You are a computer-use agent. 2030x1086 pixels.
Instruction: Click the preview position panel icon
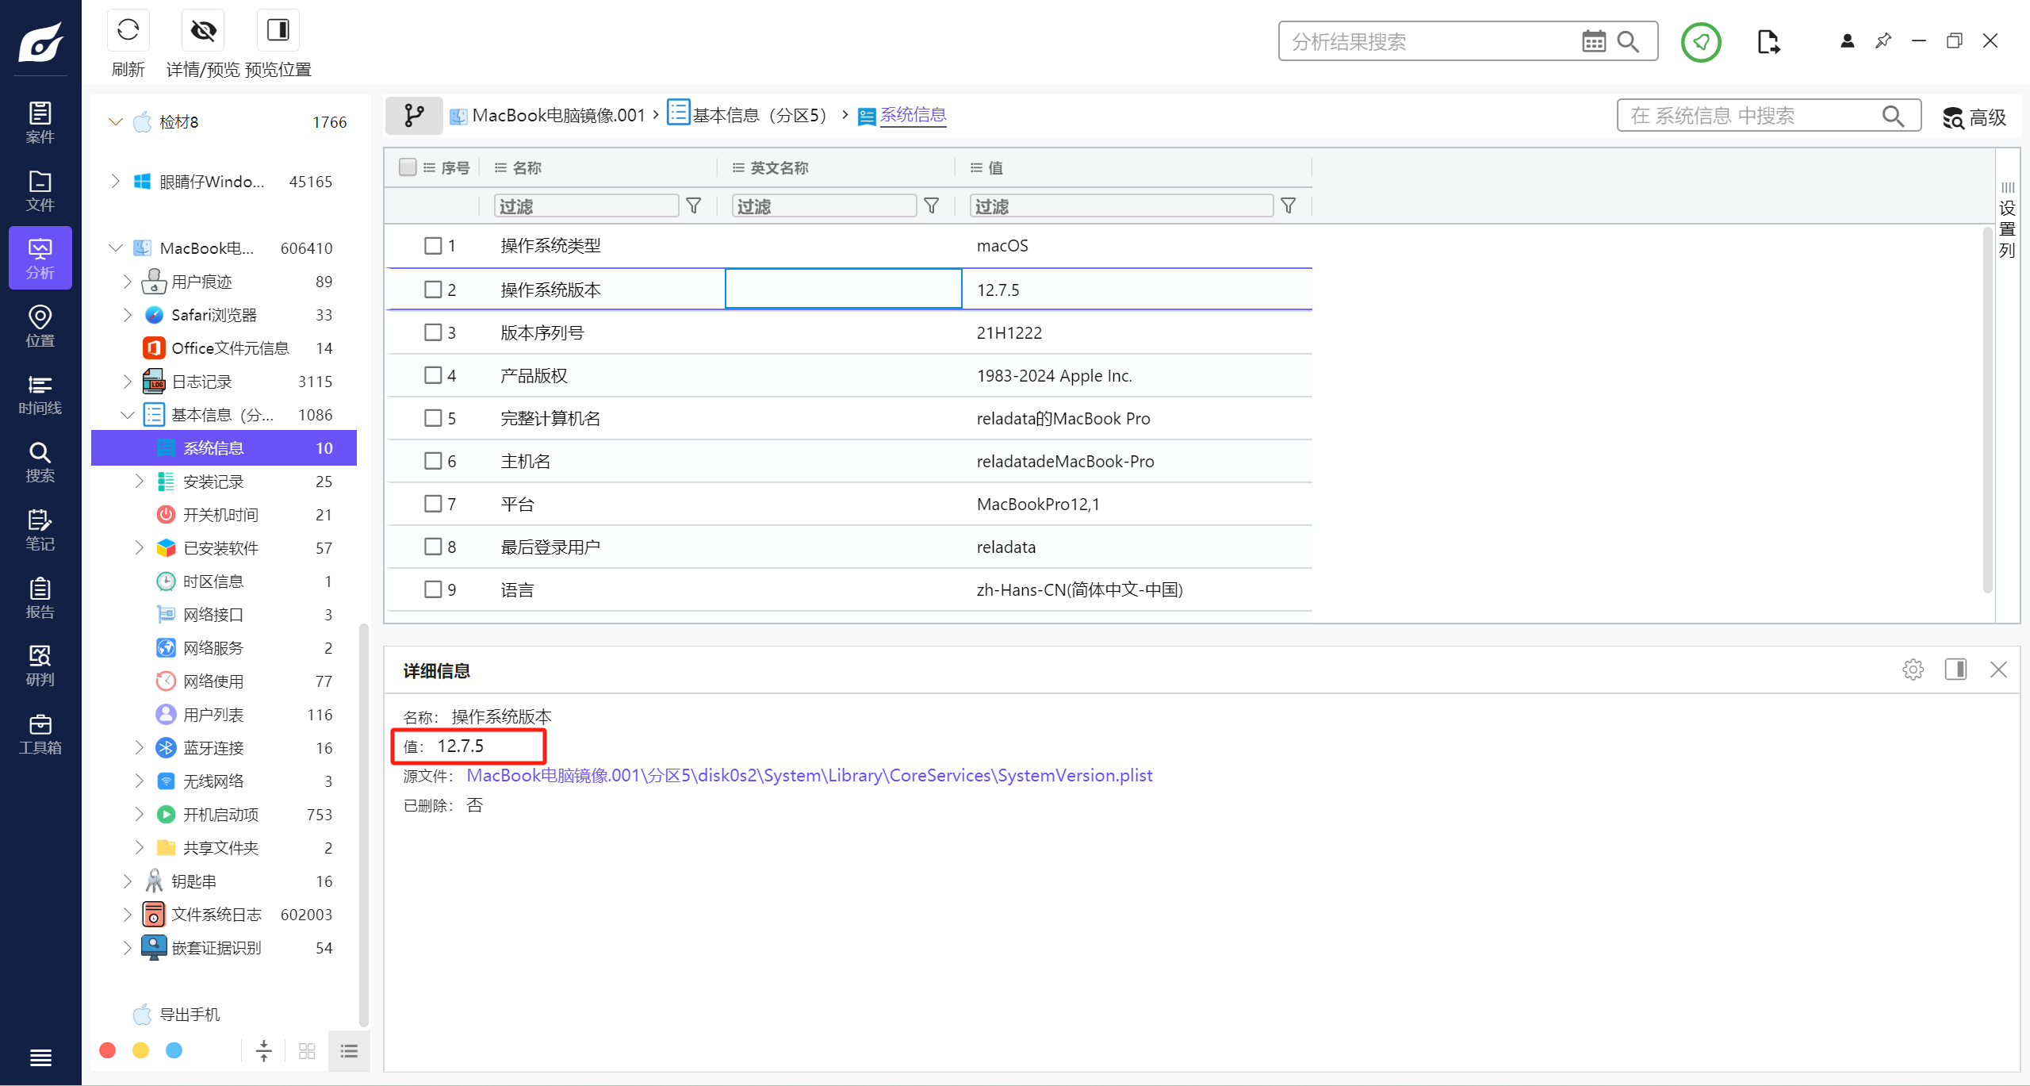pyautogui.click(x=278, y=31)
